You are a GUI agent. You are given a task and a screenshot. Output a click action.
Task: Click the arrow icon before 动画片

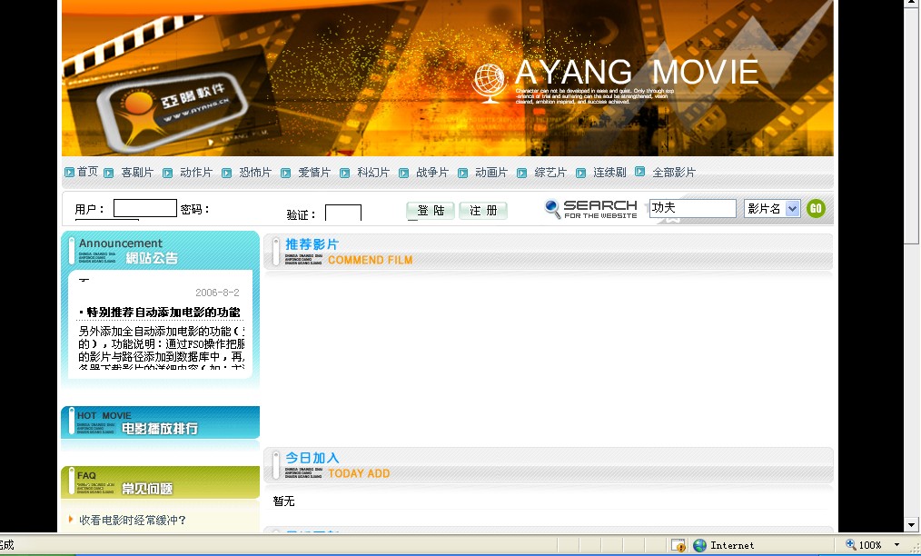(x=463, y=173)
